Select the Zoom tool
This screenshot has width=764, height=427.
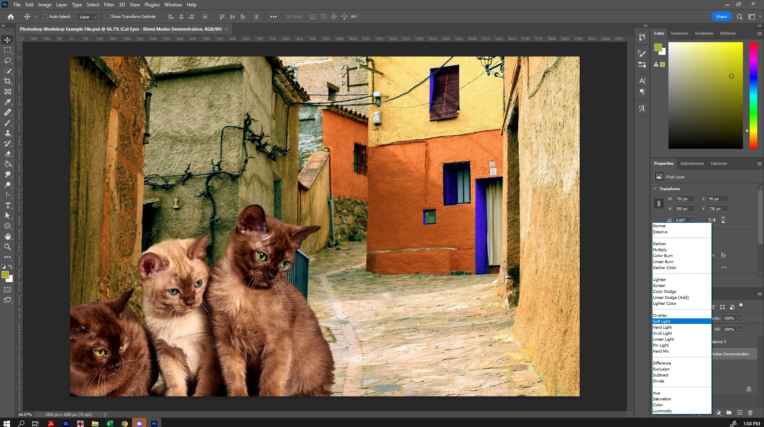[8, 247]
